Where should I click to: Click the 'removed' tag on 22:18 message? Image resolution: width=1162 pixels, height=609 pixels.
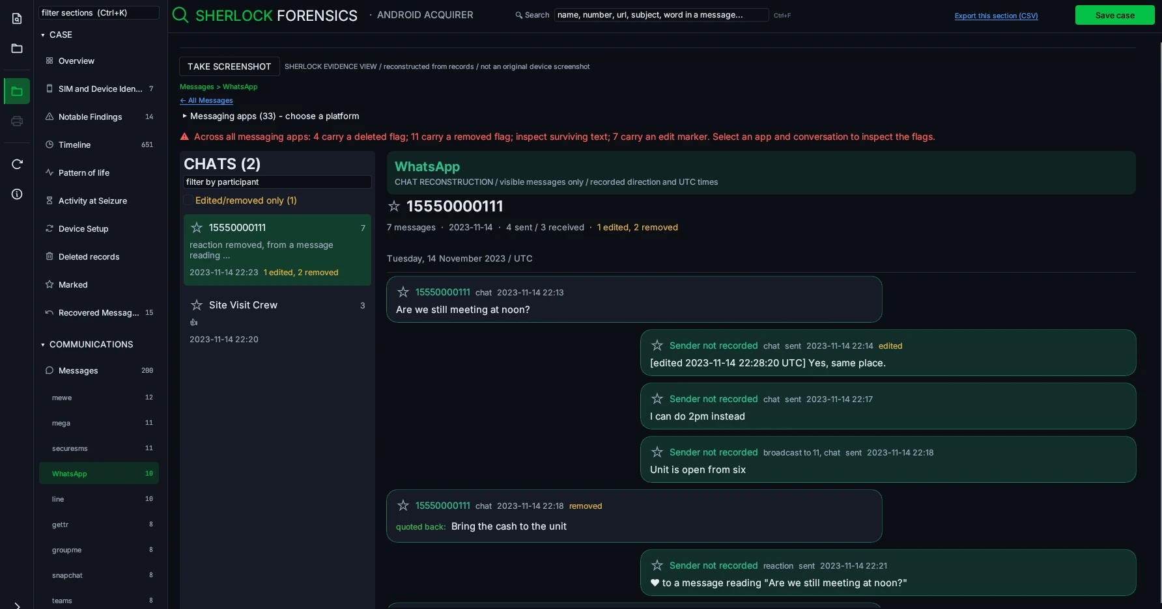tap(586, 506)
